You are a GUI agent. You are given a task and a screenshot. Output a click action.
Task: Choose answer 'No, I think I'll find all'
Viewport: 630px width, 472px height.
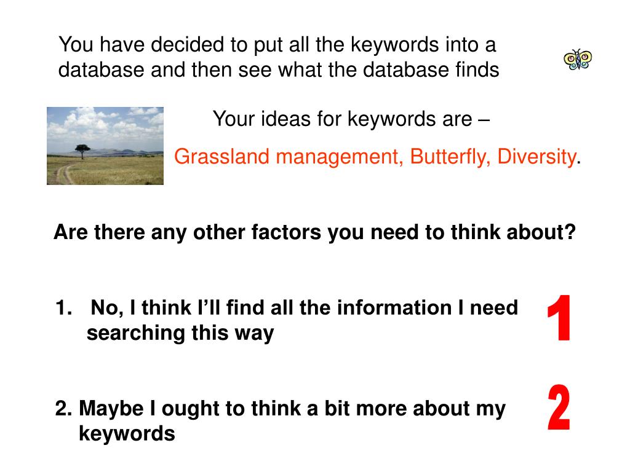coord(287,320)
